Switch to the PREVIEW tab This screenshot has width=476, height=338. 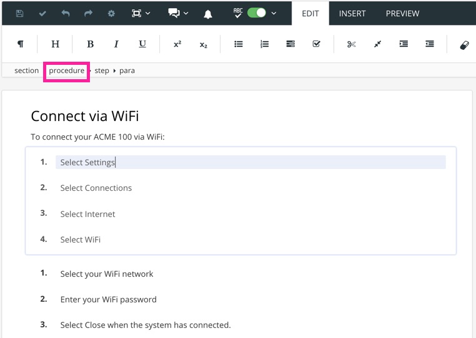(402, 13)
